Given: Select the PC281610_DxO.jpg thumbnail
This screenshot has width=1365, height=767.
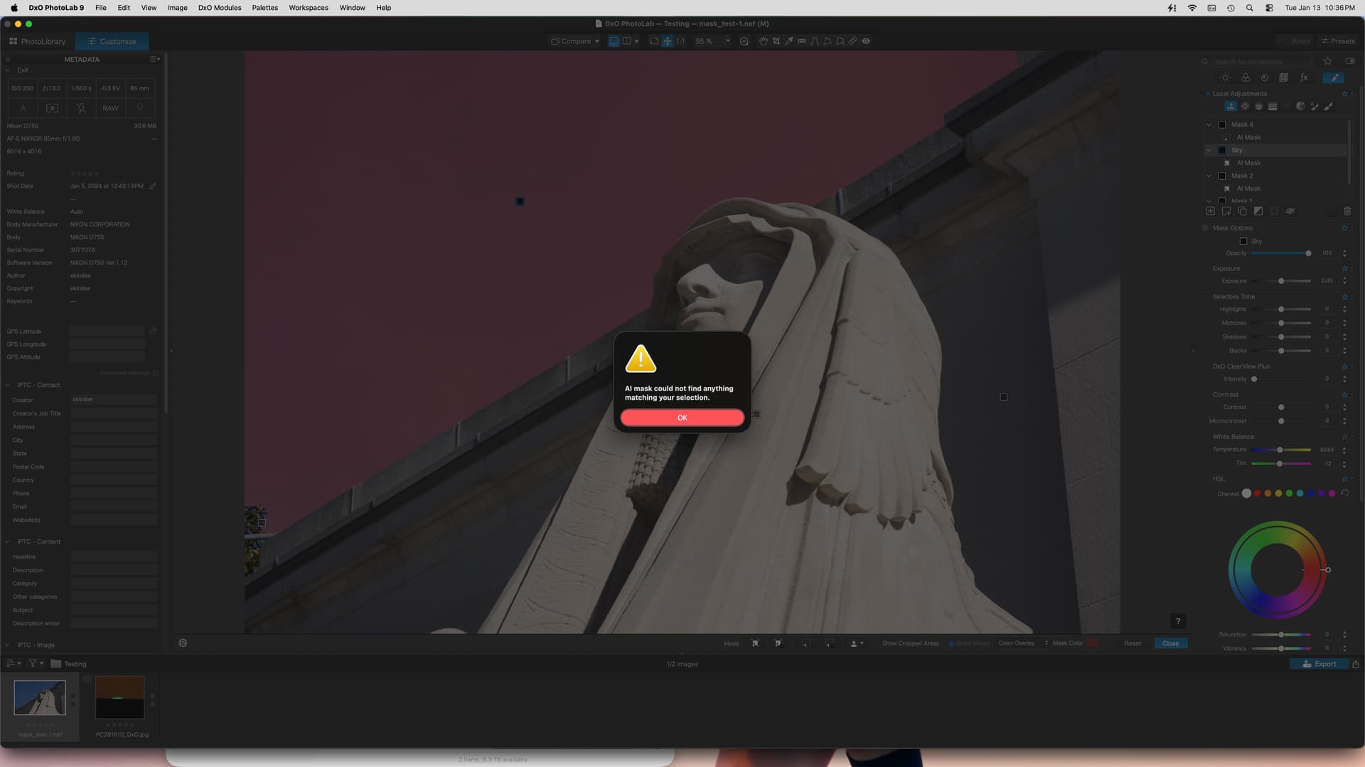Looking at the screenshot, I should pos(119,697).
